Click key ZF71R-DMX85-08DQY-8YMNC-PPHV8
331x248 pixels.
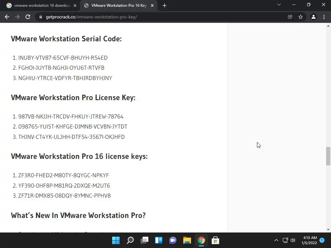(64, 196)
